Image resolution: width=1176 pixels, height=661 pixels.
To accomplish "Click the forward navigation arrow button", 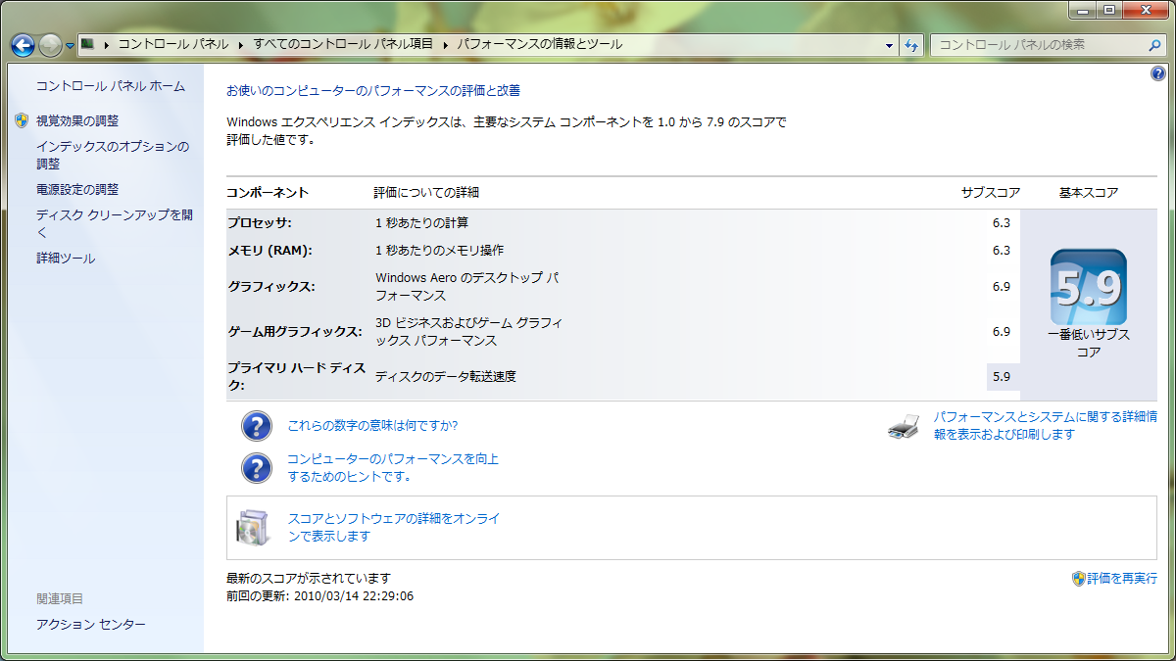I will (x=50, y=44).
